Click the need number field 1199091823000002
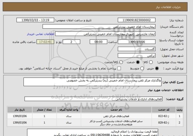This screenshot has height=136, width=193. click(x=136, y=20)
